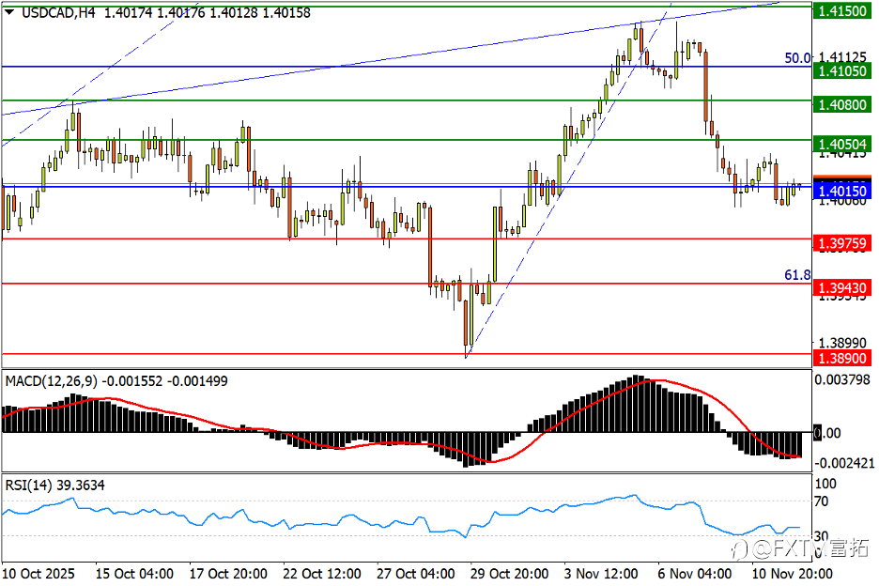Viewport: 879px width, 586px height.
Task: Select the RSI 100 level label
Action: click(825, 484)
